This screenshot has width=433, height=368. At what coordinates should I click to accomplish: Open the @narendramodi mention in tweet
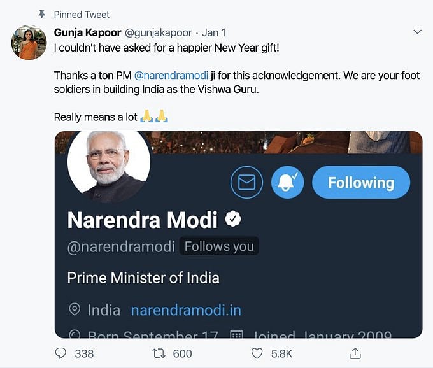pos(171,75)
